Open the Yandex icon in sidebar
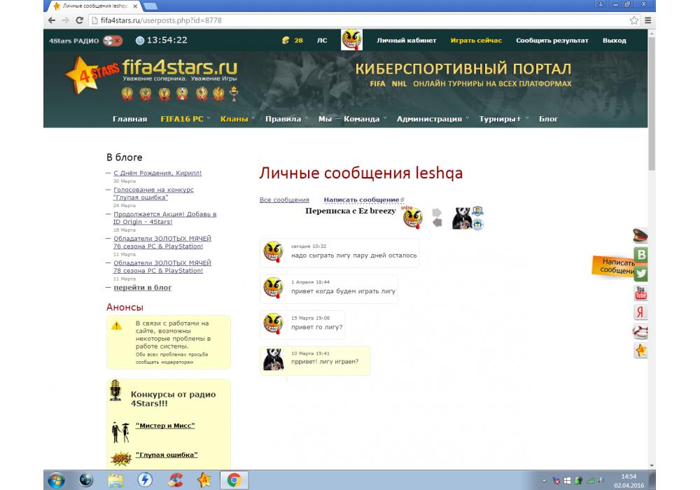The width and height of the screenshot is (700, 490). 640,312
